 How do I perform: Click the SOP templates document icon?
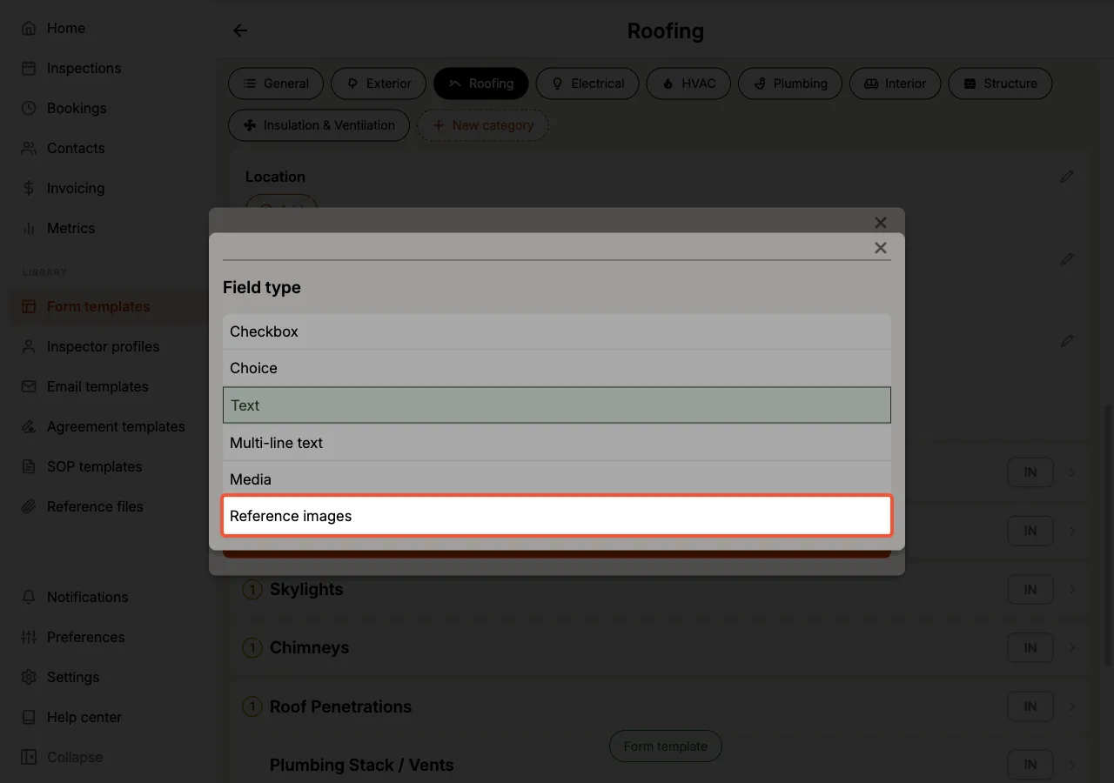coord(29,466)
